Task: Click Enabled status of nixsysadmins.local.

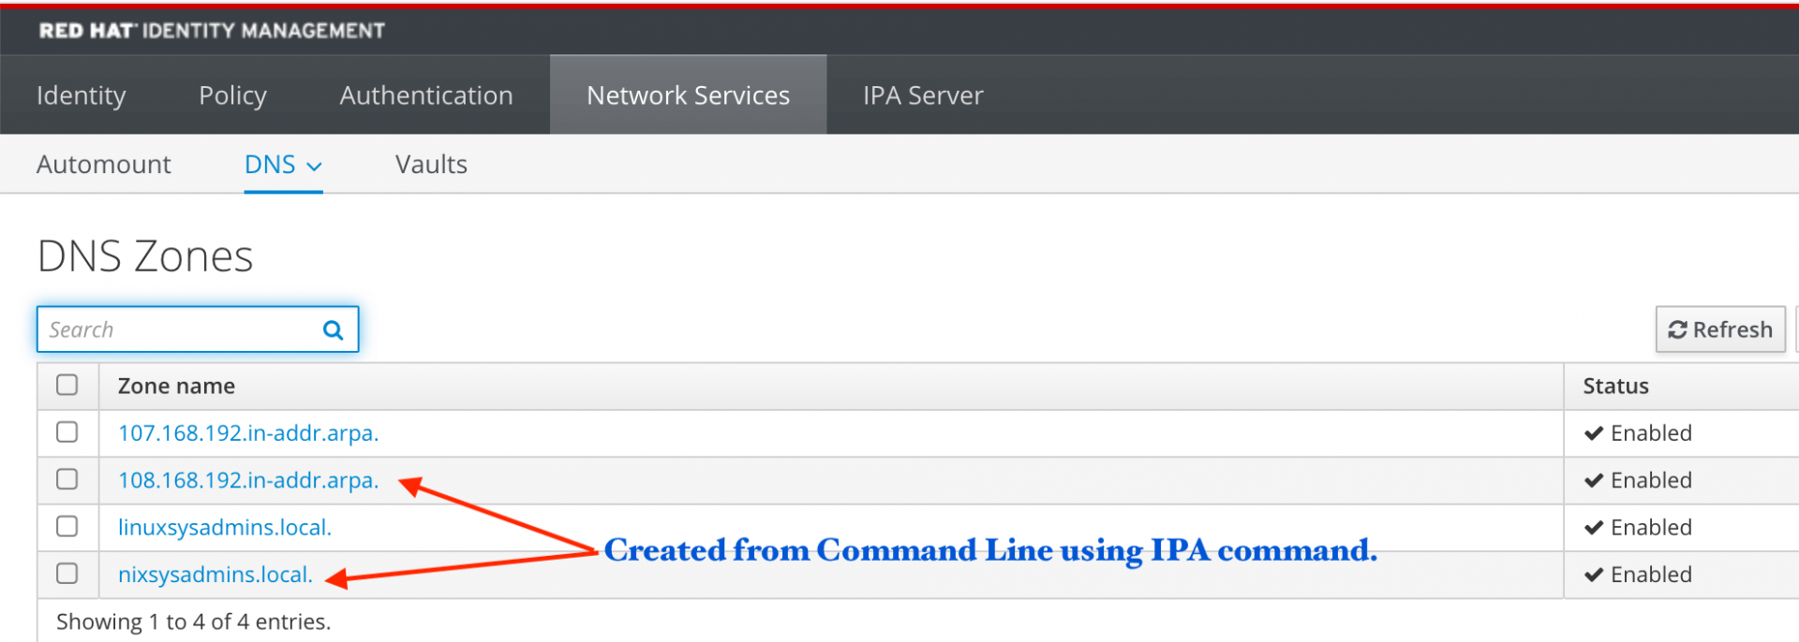Action: tap(1638, 574)
